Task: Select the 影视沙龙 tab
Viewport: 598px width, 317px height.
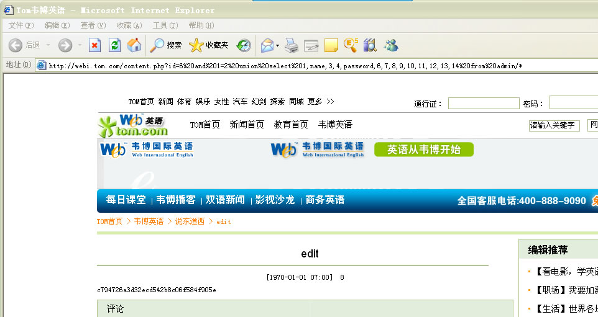Action: pyautogui.click(x=275, y=200)
